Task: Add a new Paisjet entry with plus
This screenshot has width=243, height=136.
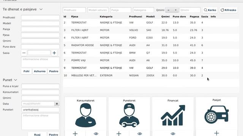Action: point(216,133)
